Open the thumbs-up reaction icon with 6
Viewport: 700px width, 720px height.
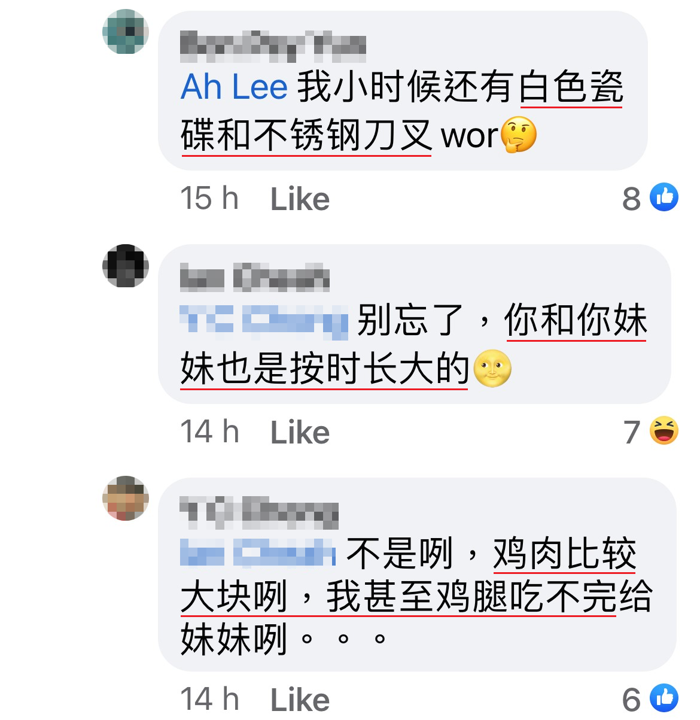click(664, 698)
